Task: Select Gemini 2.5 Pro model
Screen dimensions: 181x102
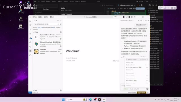Action: coord(137,70)
